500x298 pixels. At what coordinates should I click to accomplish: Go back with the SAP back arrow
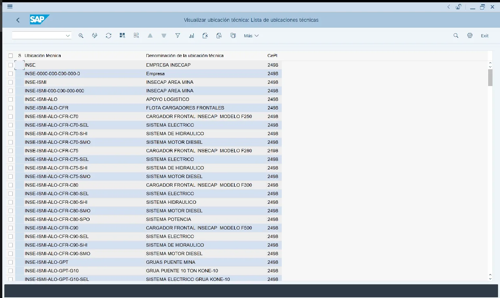pos(18,20)
